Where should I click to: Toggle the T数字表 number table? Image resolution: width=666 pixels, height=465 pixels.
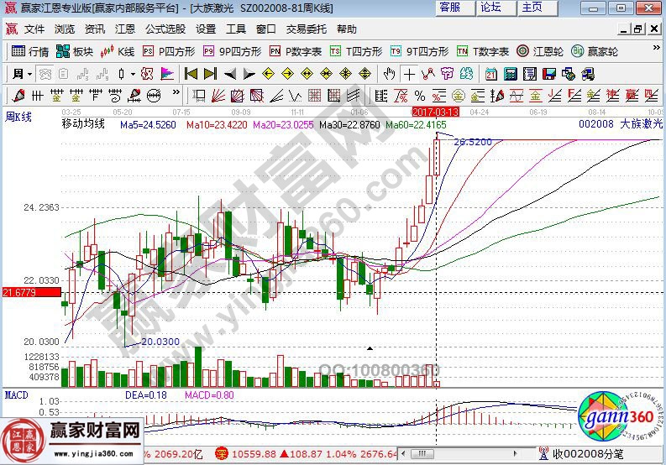[x=483, y=51]
